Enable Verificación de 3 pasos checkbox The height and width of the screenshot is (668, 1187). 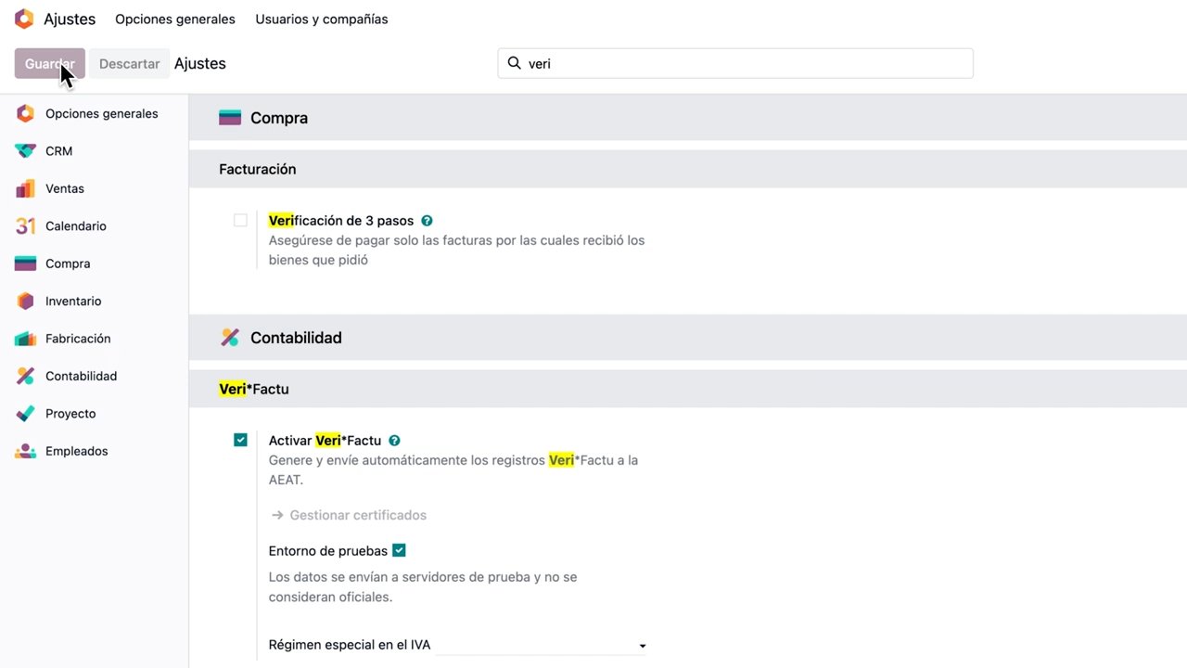[240, 221]
